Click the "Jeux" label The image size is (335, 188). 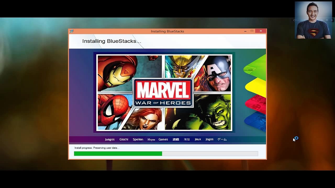click(198, 139)
